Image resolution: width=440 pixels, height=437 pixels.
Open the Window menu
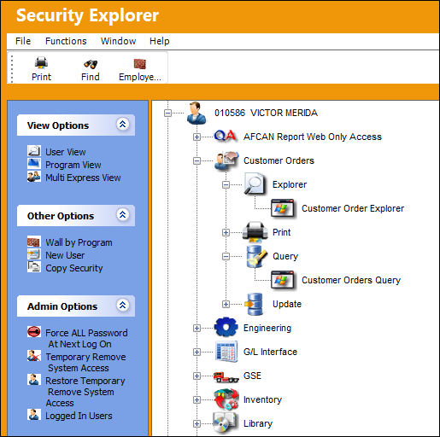[x=118, y=41]
